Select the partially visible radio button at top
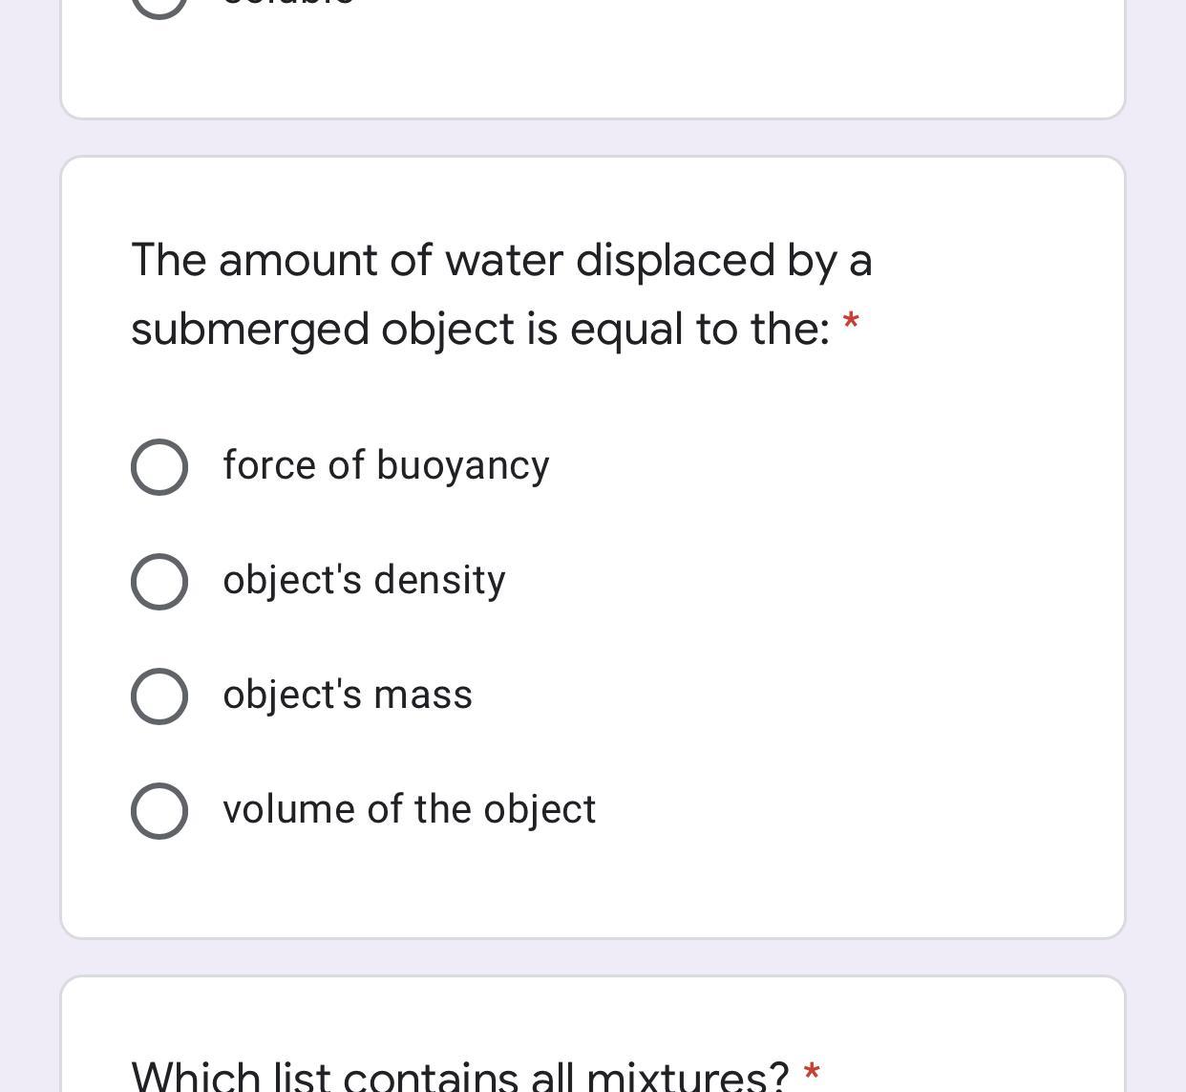This screenshot has width=1186, height=1092. [x=159, y=5]
